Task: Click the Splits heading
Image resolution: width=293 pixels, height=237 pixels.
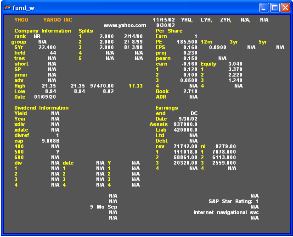Action: click(86, 31)
